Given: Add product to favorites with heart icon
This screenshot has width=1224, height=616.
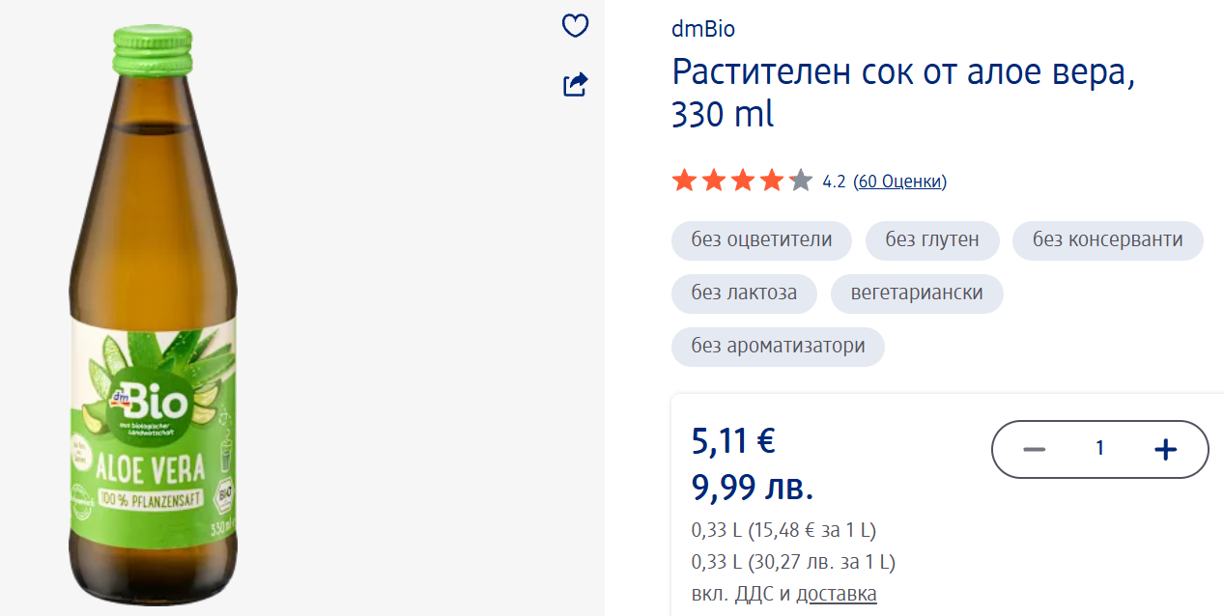Looking at the screenshot, I should tap(576, 26).
